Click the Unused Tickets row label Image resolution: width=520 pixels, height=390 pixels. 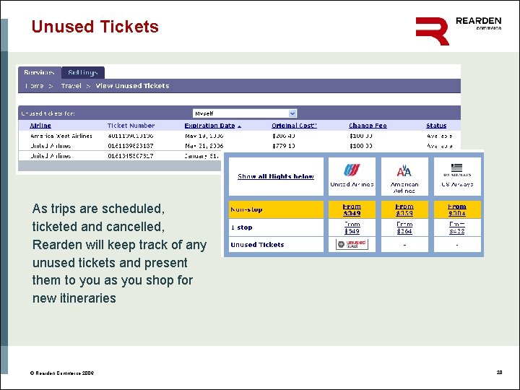point(257,245)
